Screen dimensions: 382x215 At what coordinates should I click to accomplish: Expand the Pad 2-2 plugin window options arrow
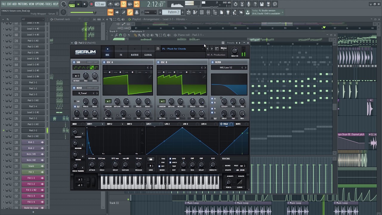click(72, 43)
